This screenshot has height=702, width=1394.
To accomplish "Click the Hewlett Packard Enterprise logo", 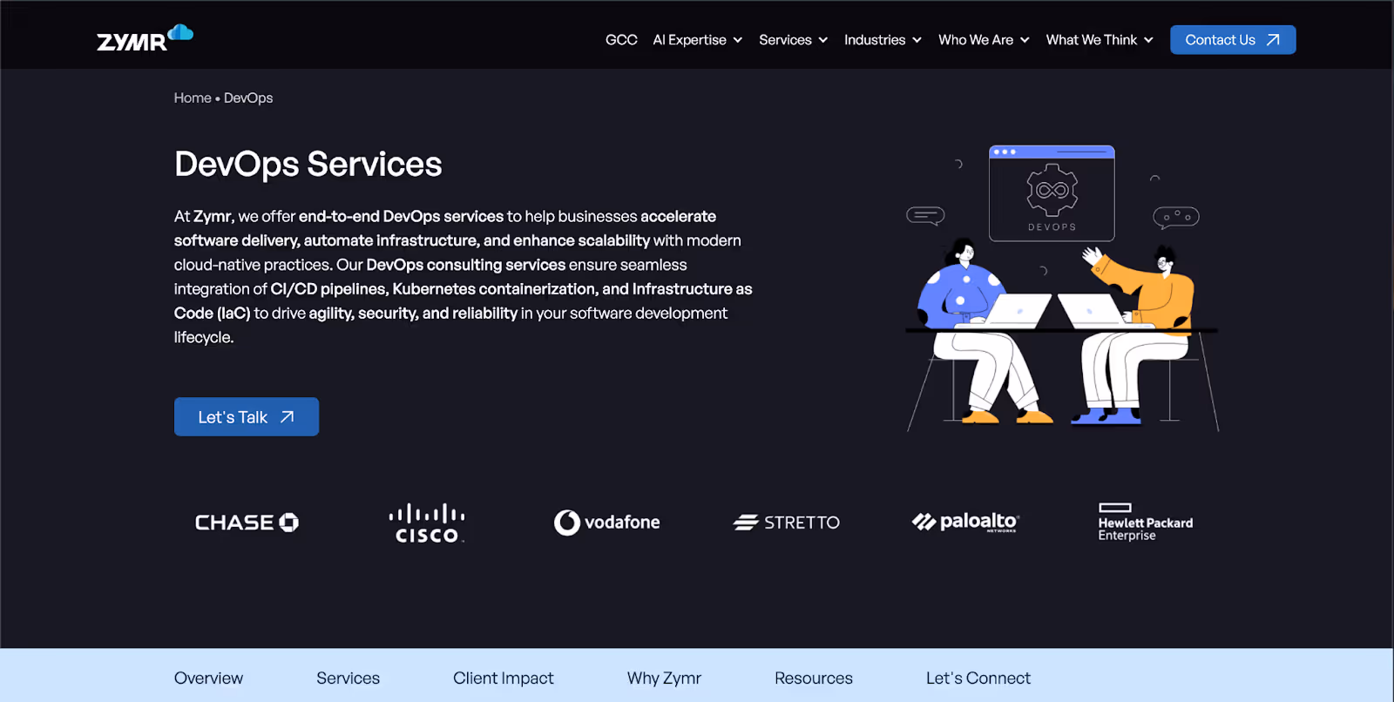I will click(1146, 522).
